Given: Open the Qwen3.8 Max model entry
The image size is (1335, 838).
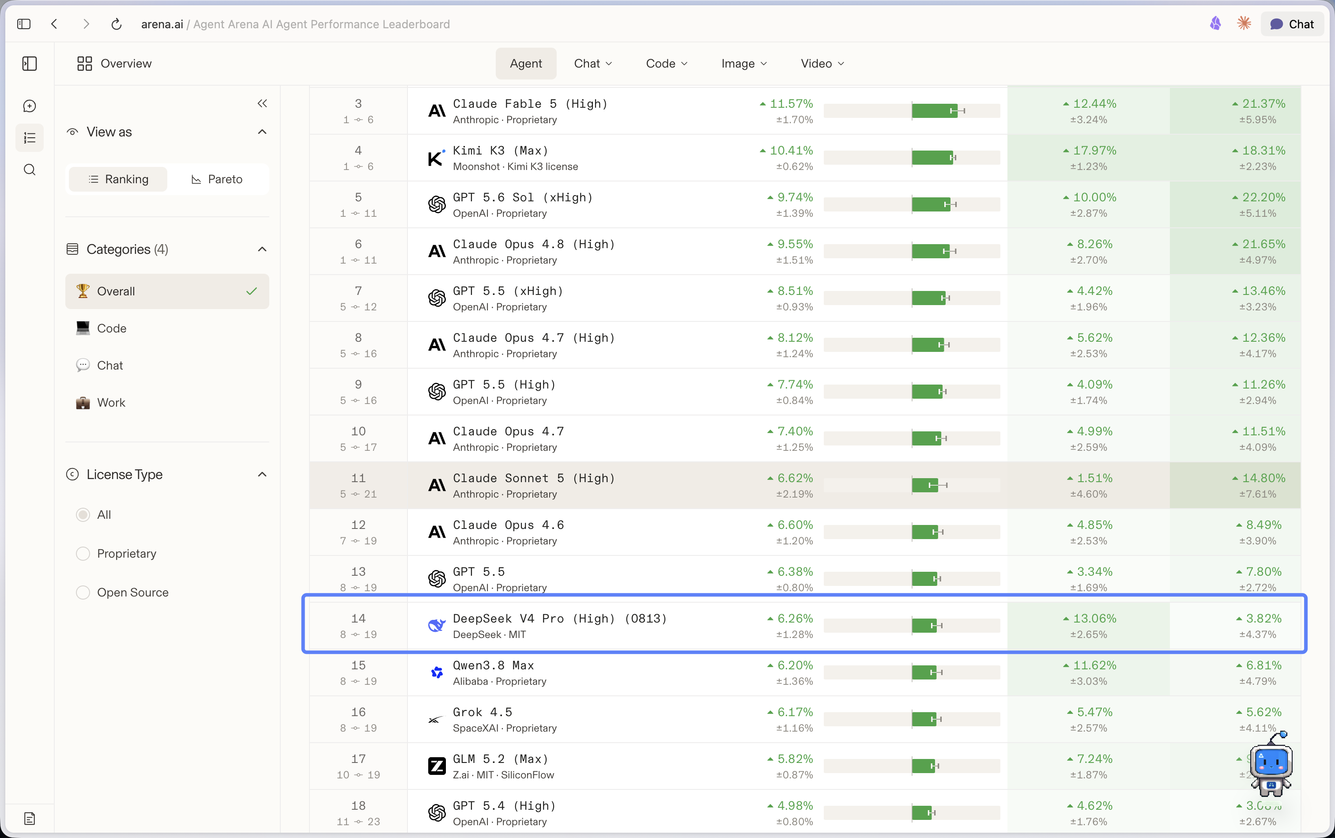Looking at the screenshot, I should [493, 665].
